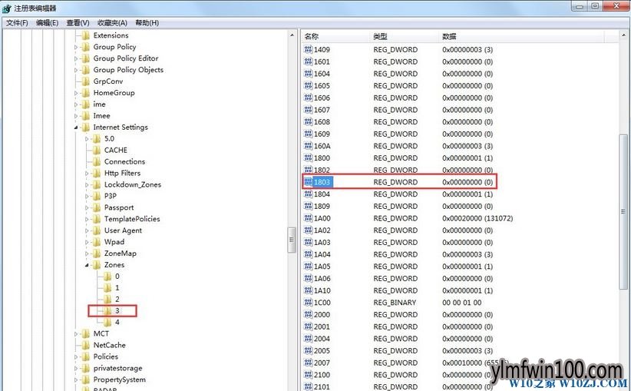Select the User Agent folder icon

(x=96, y=230)
